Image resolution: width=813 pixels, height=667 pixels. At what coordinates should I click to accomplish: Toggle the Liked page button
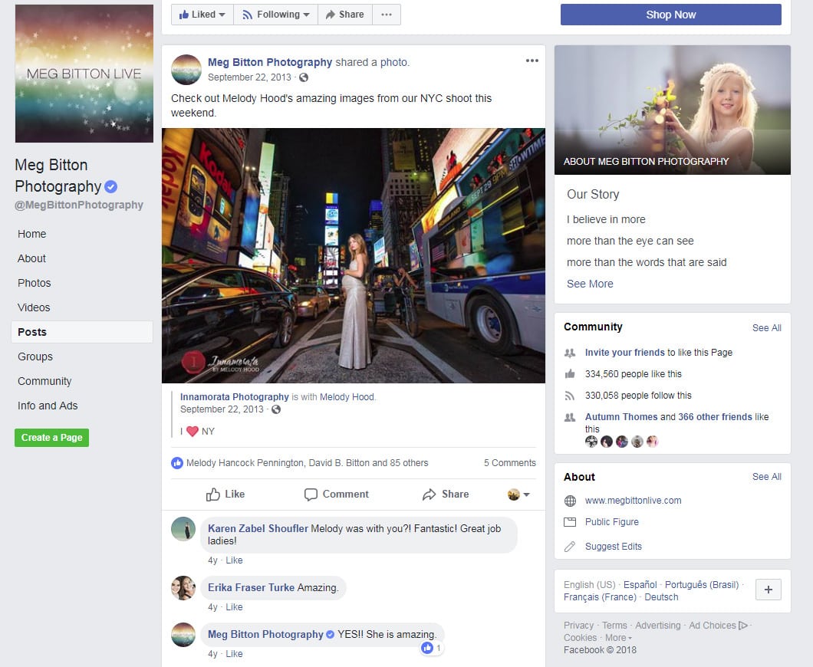click(x=202, y=15)
